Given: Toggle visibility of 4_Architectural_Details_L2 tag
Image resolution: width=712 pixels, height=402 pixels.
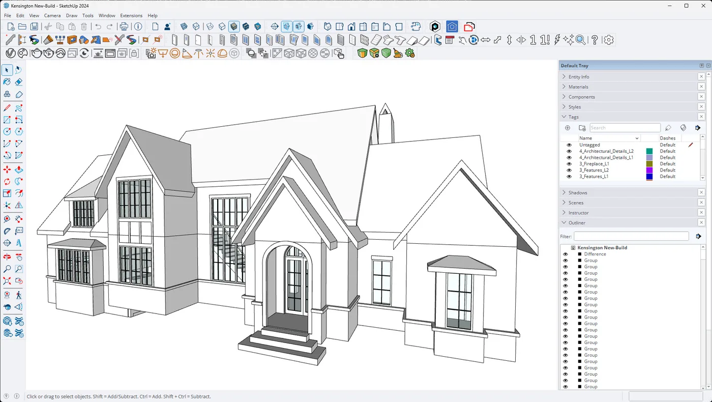Looking at the screenshot, I should (x=569, y=151).
